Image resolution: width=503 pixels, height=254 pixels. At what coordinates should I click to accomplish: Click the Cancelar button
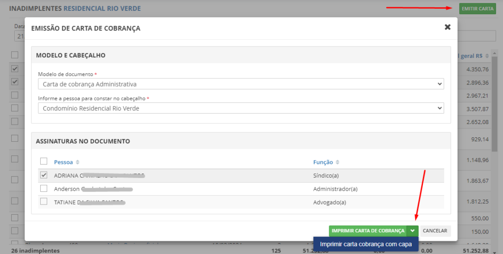(x=435, y=230)
